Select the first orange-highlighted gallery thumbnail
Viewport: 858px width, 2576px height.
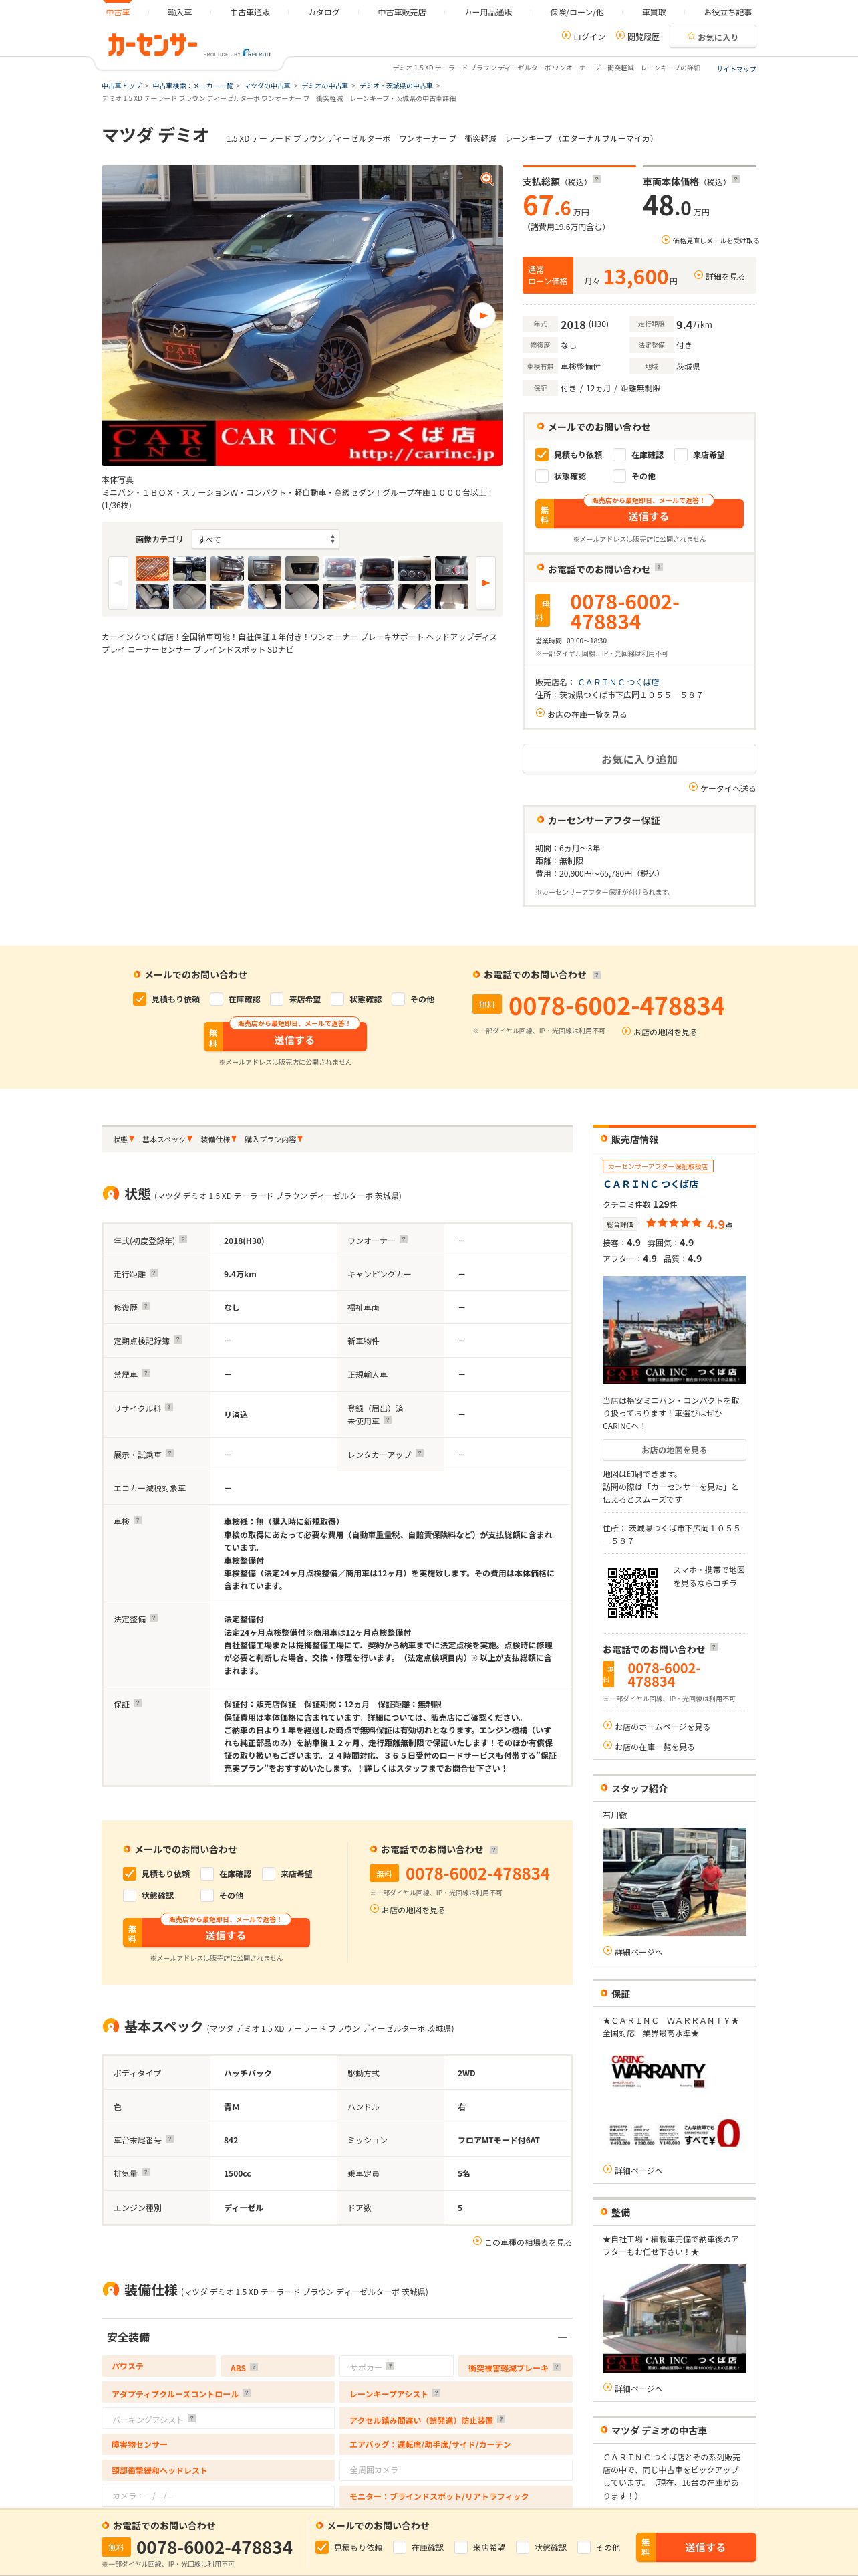(152, 569)
